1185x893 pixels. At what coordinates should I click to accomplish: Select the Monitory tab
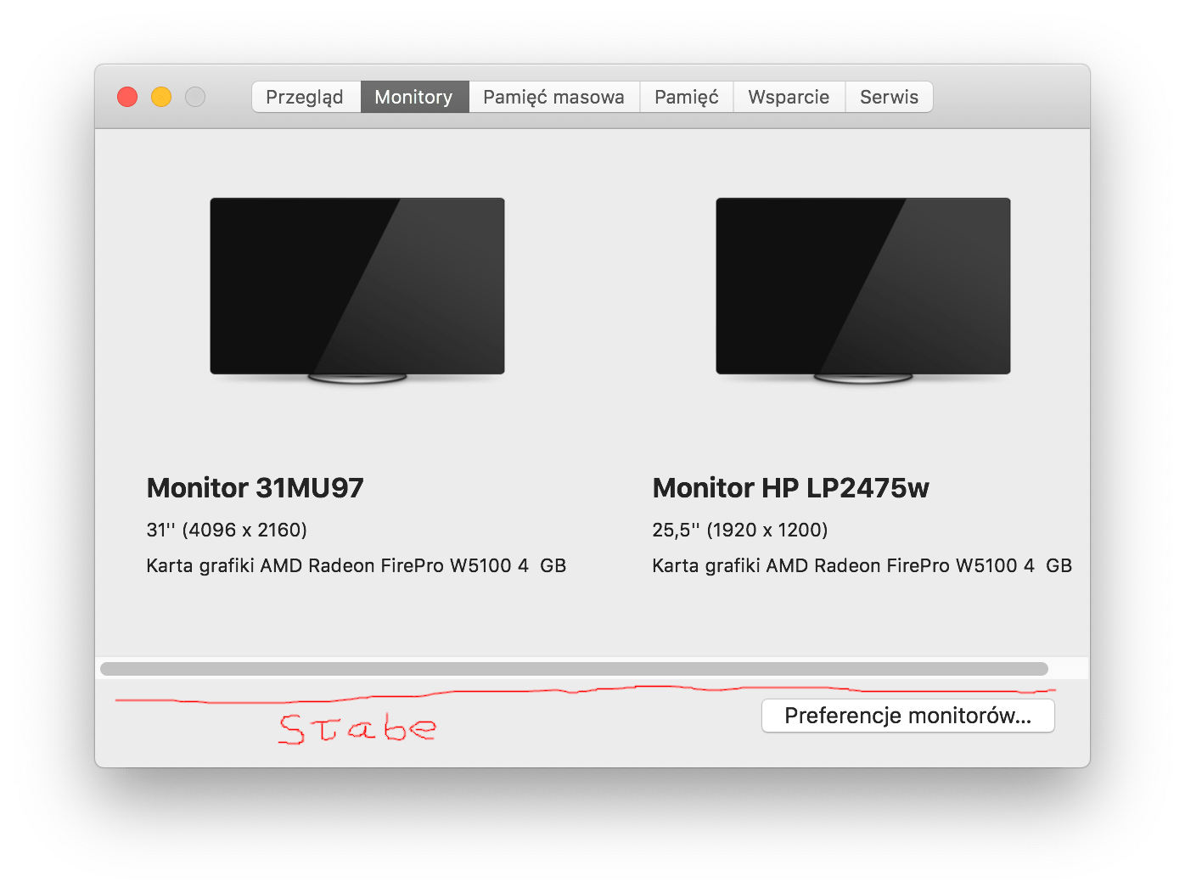pos(414,97)
